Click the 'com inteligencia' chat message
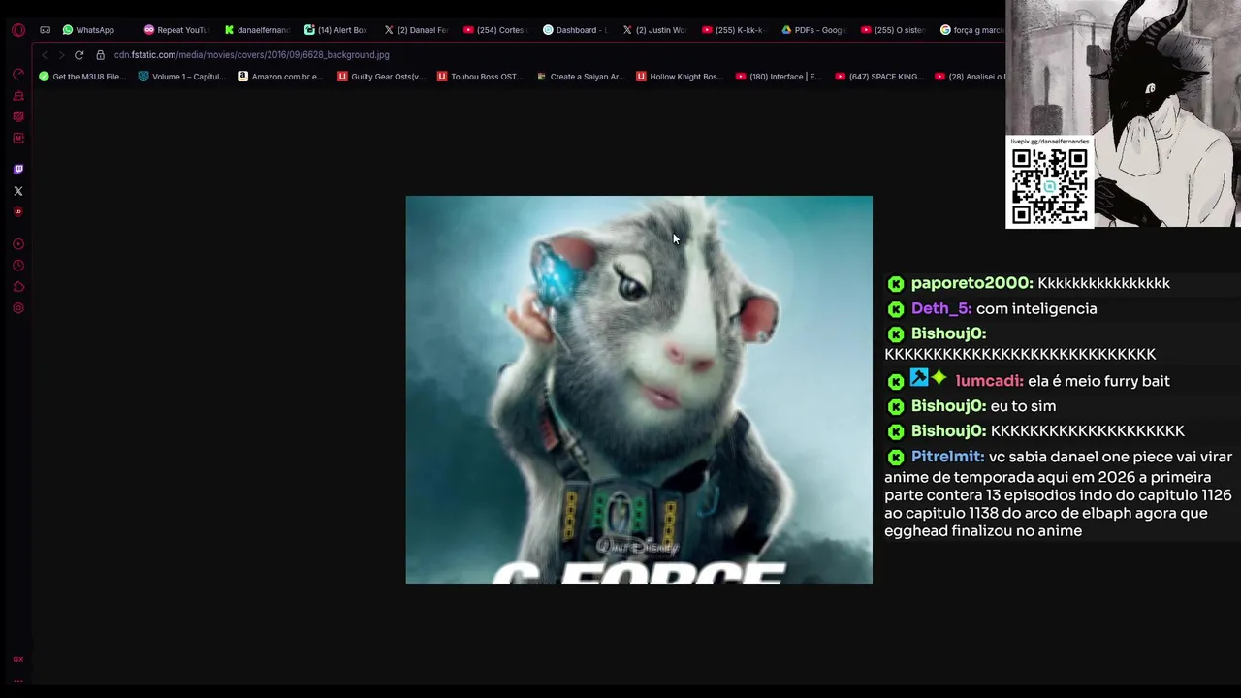This screenshot has height=698, width=1241. click(1036, 308)
